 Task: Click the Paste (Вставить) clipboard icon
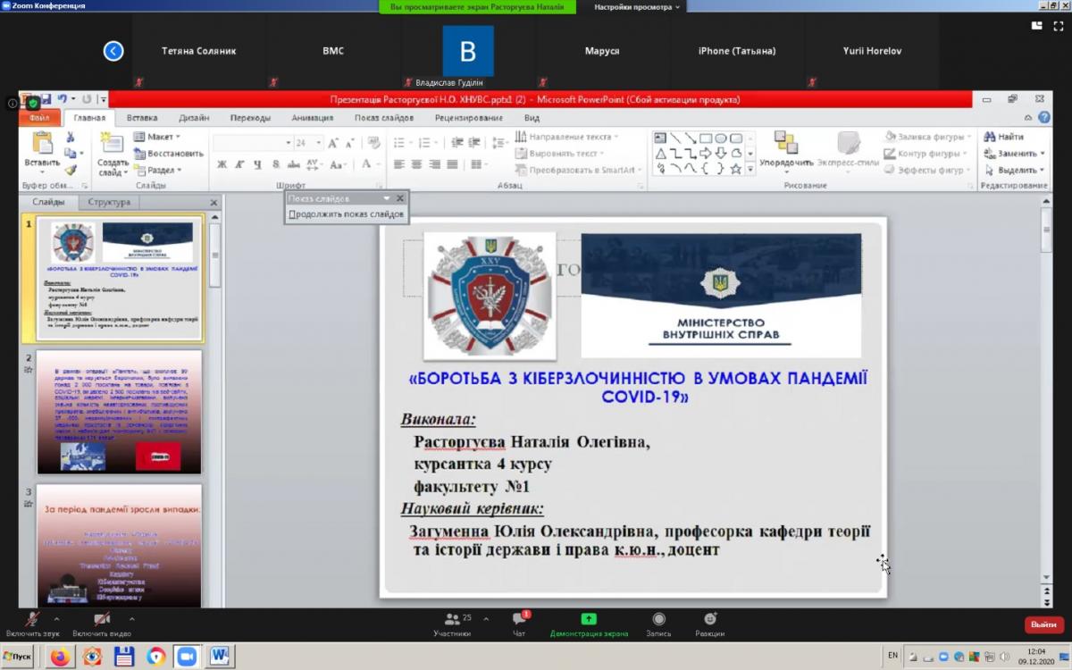(x=42, y=143)
